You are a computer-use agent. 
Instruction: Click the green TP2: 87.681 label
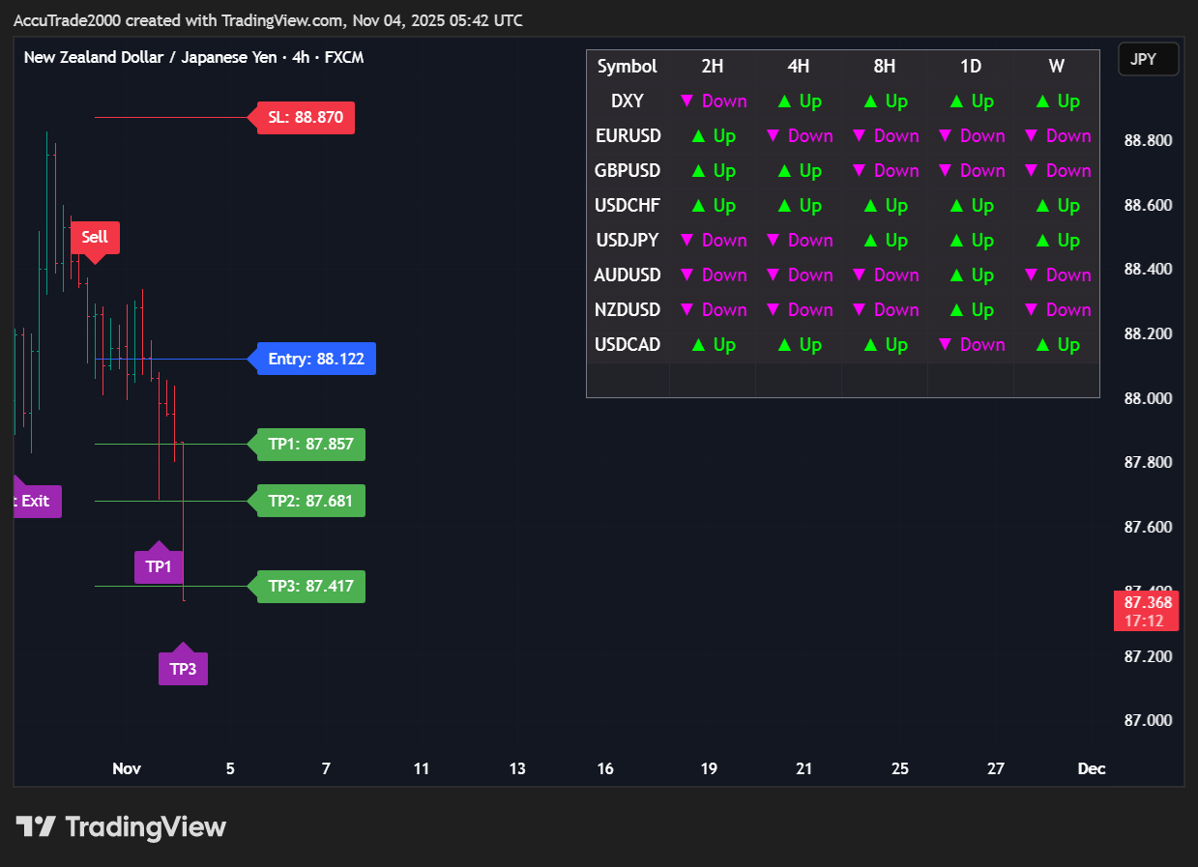tap(310, 502)
